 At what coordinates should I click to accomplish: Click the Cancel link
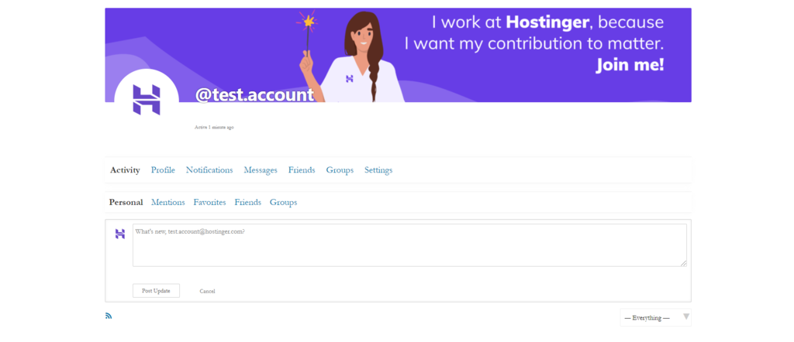(207, 292)
